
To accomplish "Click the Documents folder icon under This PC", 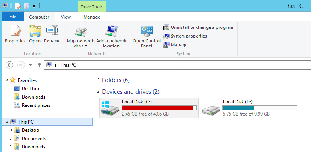I will tap(17, 139).
